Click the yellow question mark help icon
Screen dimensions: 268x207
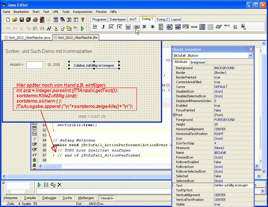pyautogui.click(x=83, y=20)
